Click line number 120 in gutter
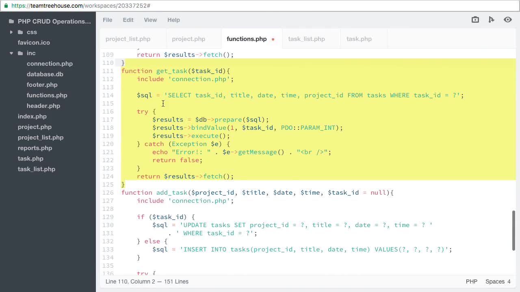 tap(108, 144)
